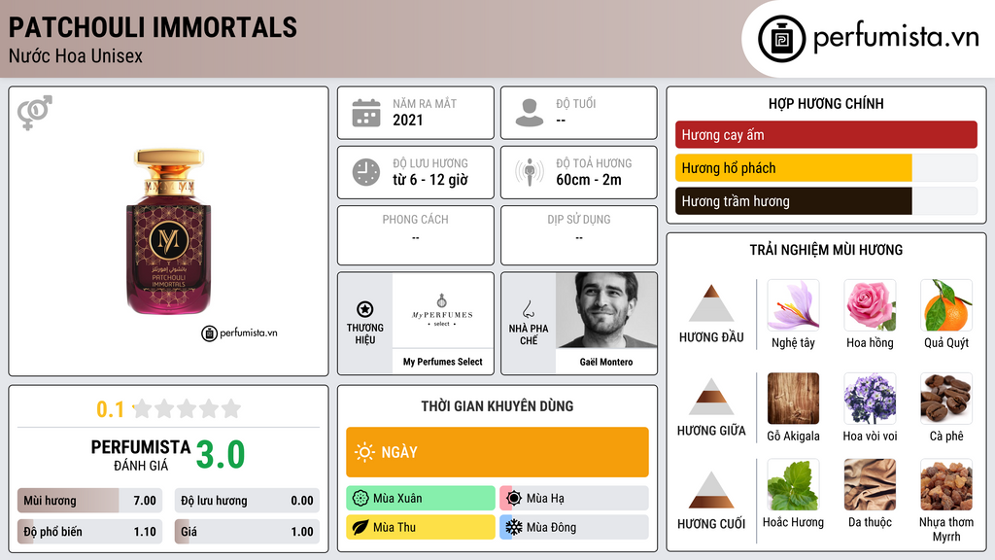Screen dimensions: 995x560
Task: Click the PATCHOULI IMMORTALS title text
Action: click(153, 27)
